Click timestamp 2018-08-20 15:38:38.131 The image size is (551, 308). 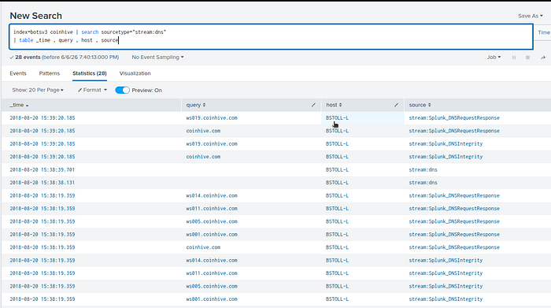(43, 183)
